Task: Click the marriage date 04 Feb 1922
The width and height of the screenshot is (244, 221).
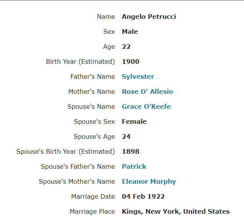Action: pyautogui.click(x=143, y=196)
